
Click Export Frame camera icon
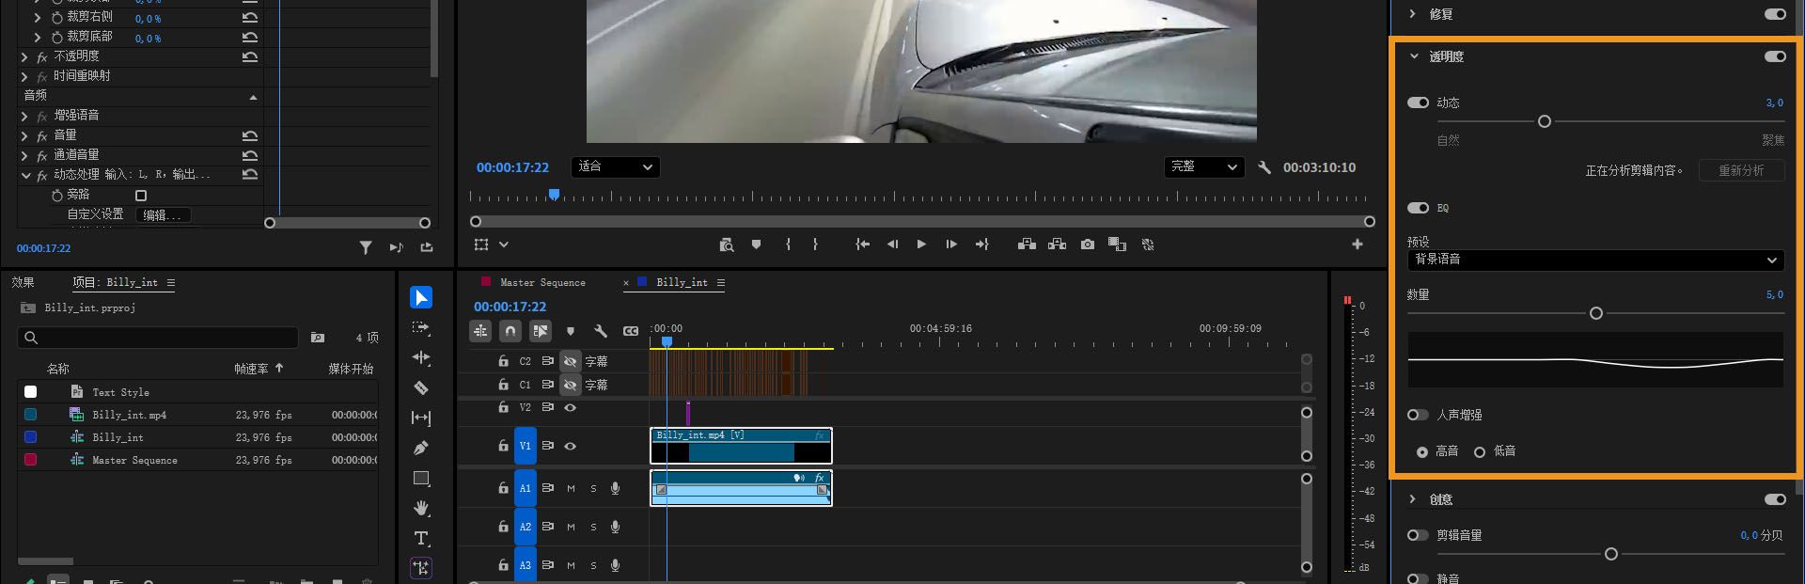(x=1088, y=245)
